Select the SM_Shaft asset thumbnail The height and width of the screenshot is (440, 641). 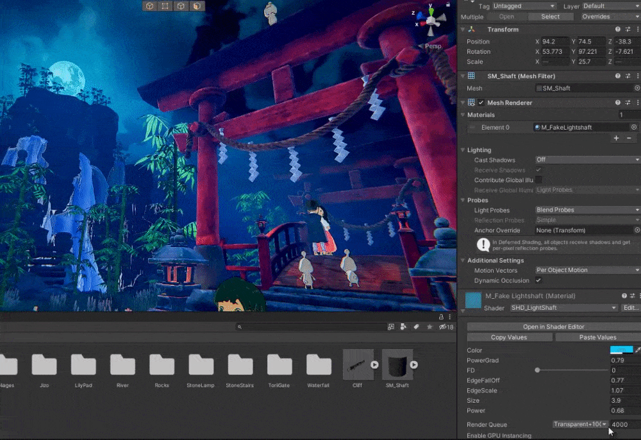[x=397, y=365]
